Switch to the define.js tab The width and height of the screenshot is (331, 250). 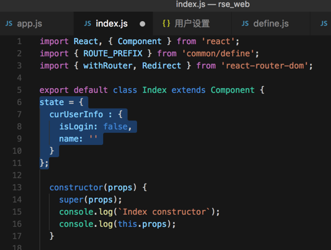[271, 24]
